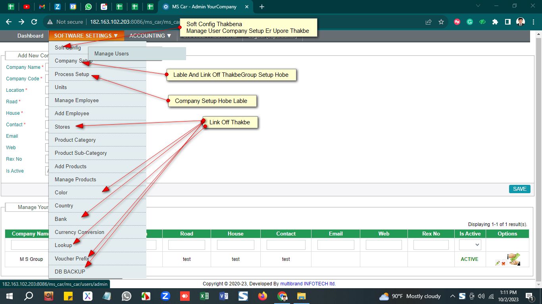Image resolution: width=542 pixels, height=304 pixels.
Task: Click the taskbar search icon
Action: click(29, 296)
